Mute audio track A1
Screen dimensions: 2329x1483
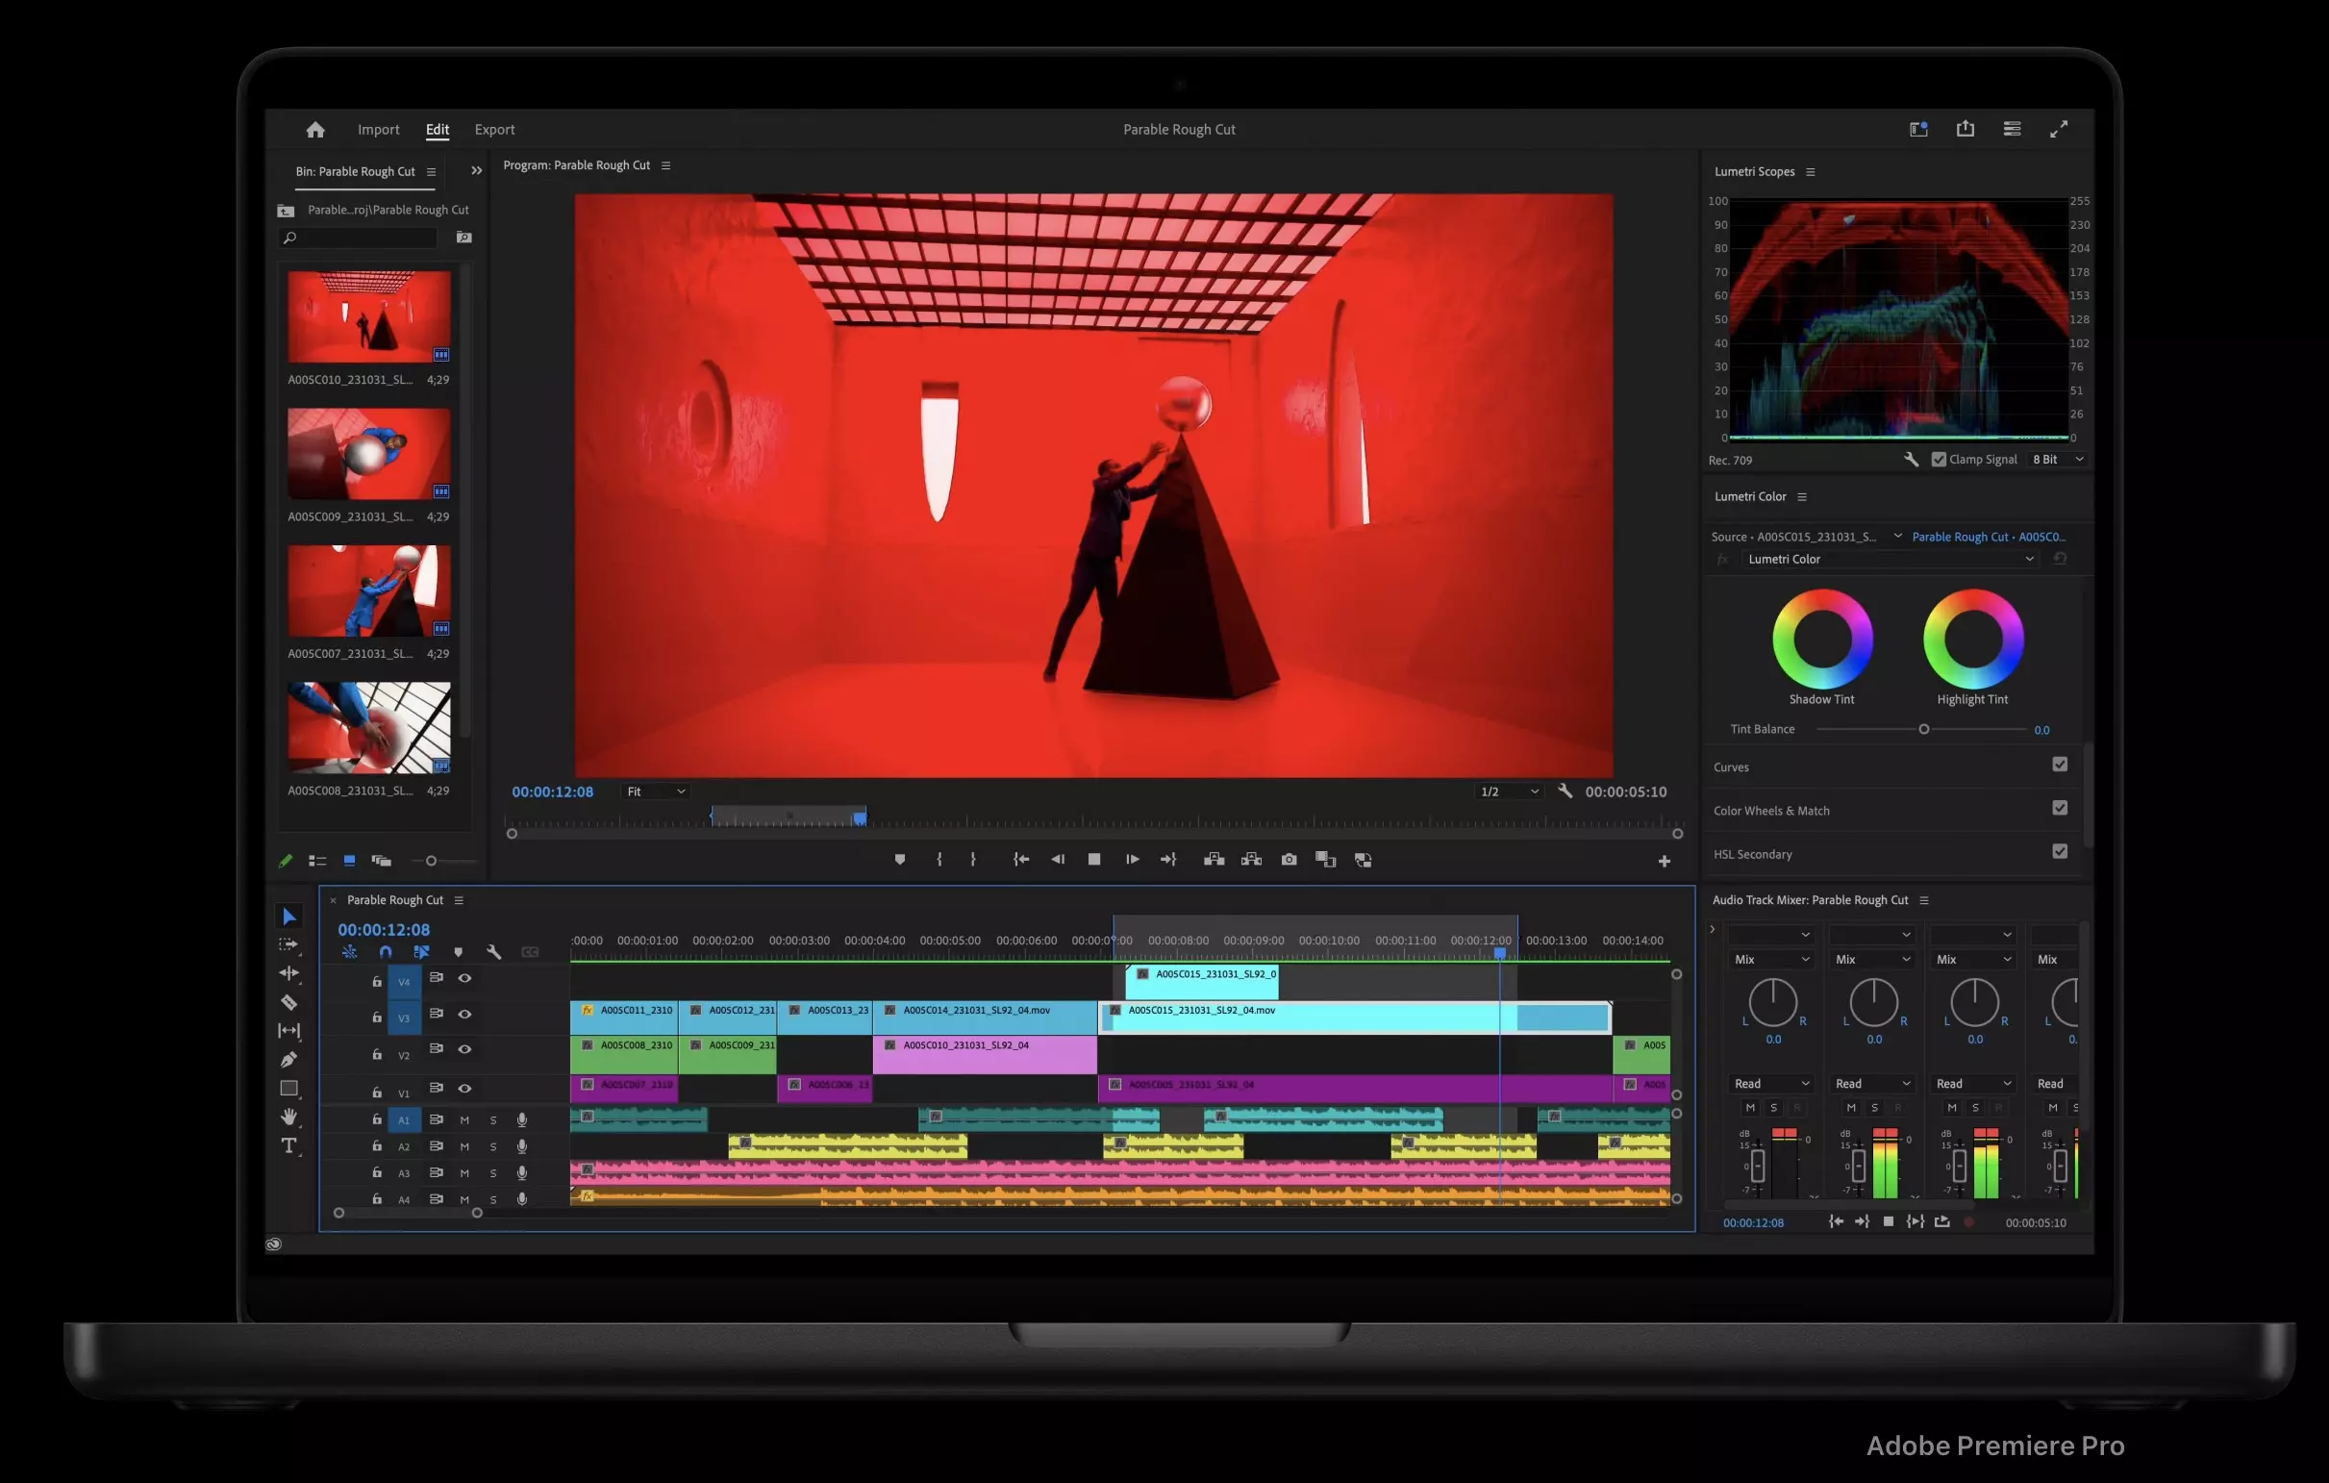[x=464, y=1120]
